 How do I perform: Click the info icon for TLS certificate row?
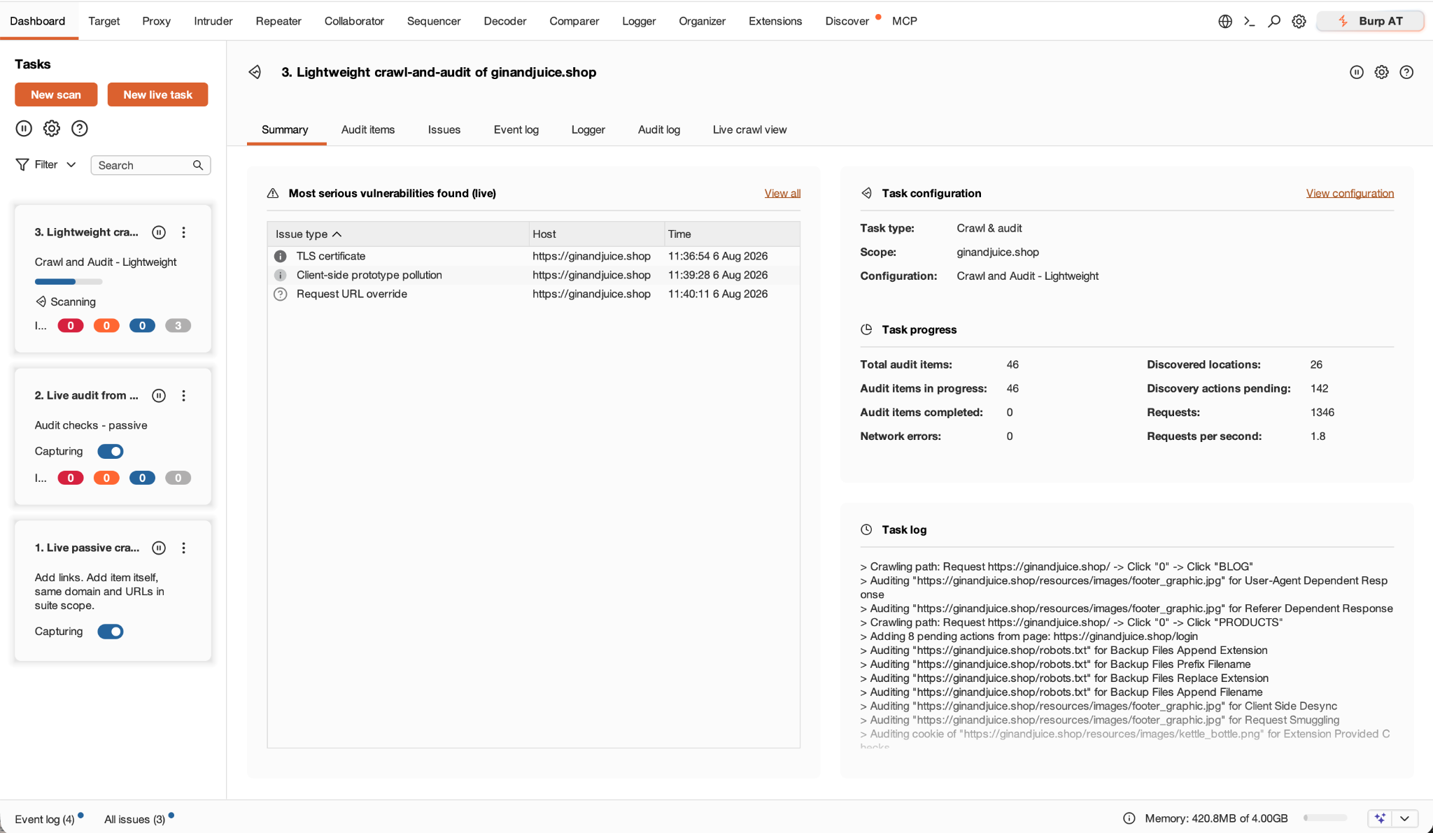(281, 257)
